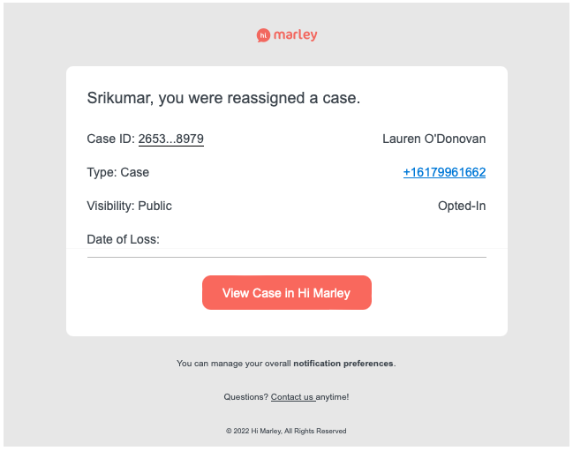Click the marley wordmark in the header
Image resolution: width=573 pixels, height=451 pixels.
(x=295, y=35)
